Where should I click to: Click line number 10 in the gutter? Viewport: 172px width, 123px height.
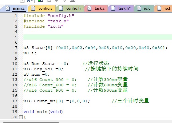[15, 64]
